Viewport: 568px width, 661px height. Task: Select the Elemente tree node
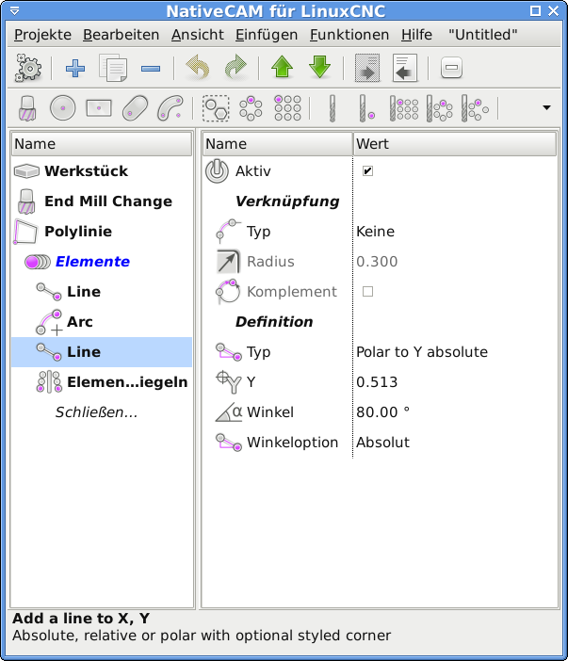[101, 262]
